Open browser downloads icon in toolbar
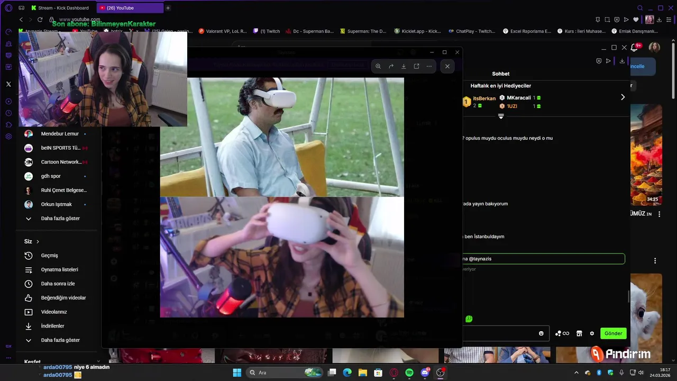Viewport: 677px width, 381px height. pyautogui.click(x=659, y=20)
